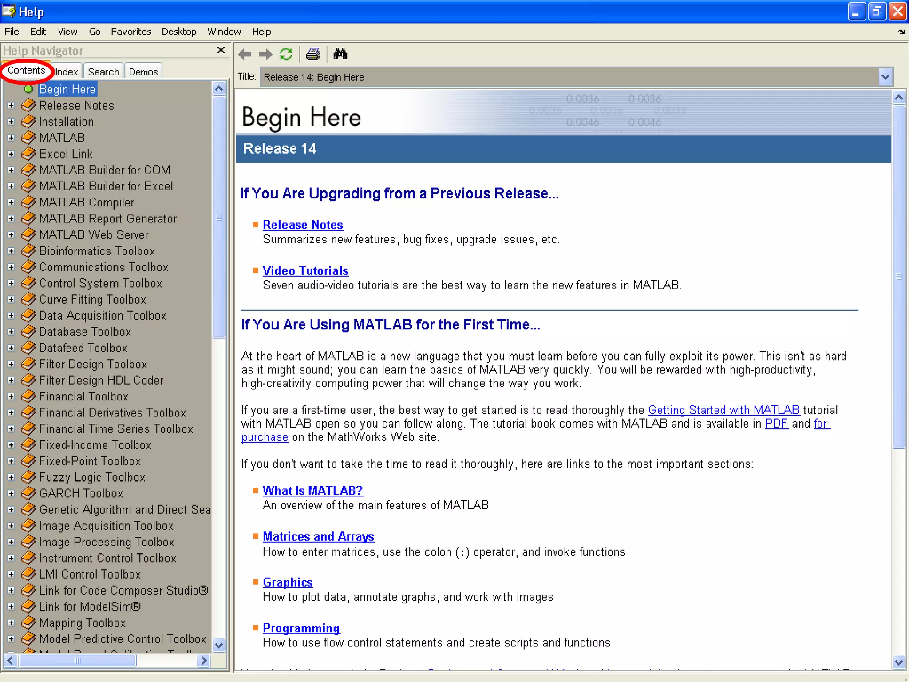Image resolution: width=909 pixels, height=682 pixels.
Task: Click navigator vertical scrollbar down arrow
Action: tap(219, 645)
